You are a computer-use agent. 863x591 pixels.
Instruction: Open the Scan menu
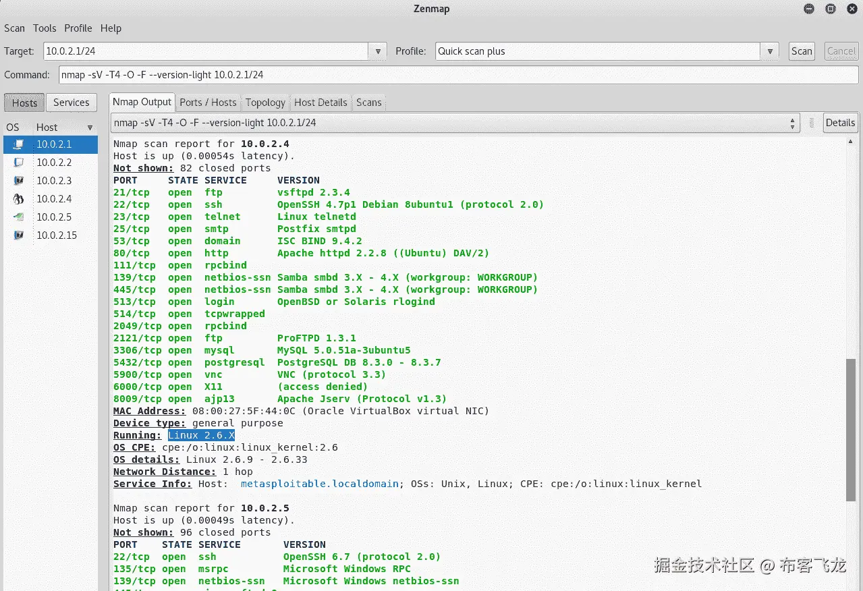click(x=14, y=28)
